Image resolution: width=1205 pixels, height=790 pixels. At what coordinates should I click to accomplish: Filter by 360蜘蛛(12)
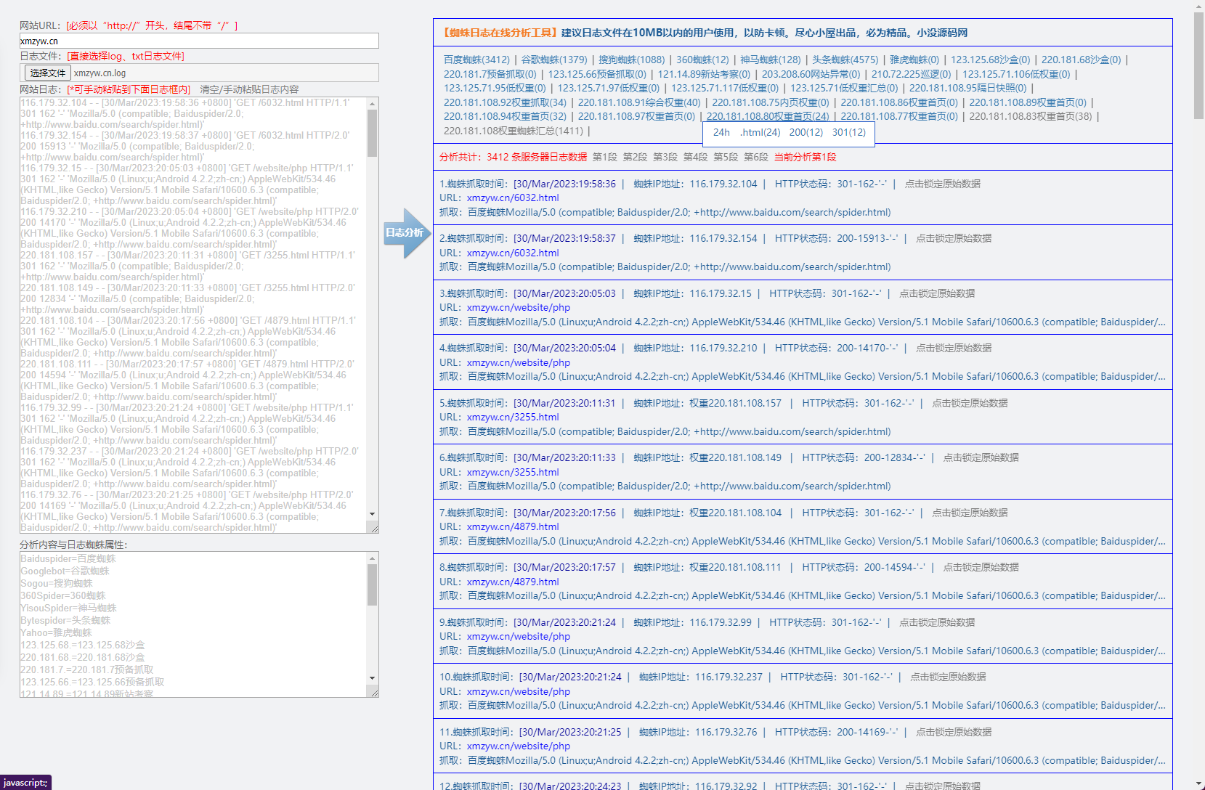click(702, 60)
